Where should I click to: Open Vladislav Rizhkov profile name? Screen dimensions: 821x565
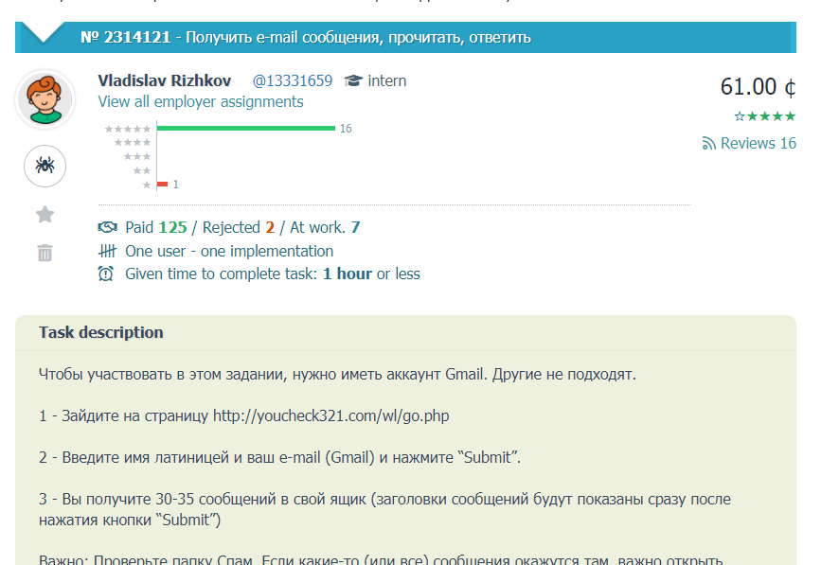165,81
